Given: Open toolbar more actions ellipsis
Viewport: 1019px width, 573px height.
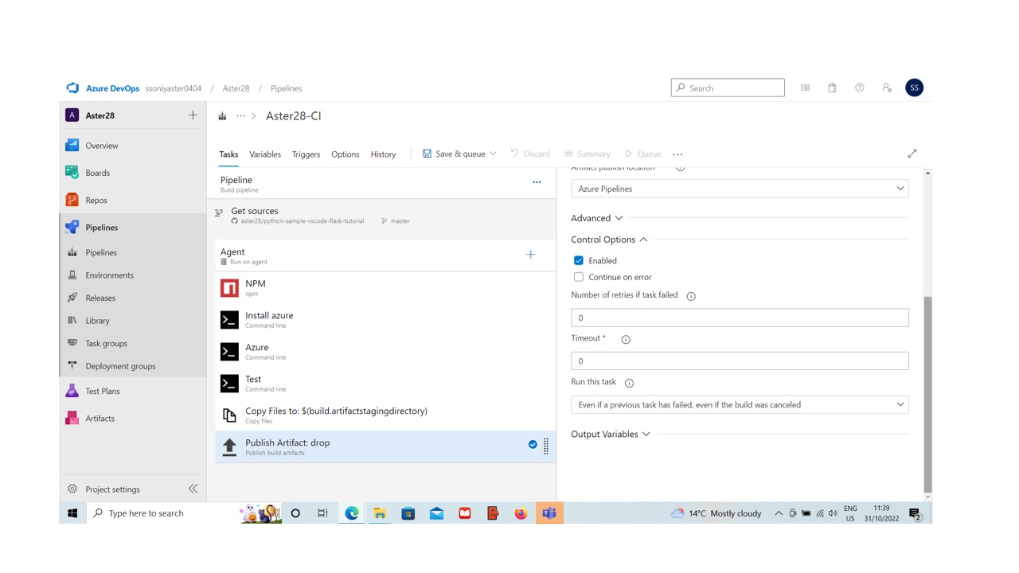Looking at the screenshot, I should pyautogui.click(x=677, y=154).
